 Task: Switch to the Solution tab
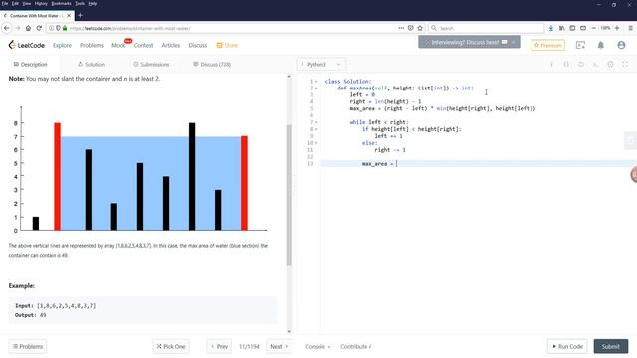click(x=91, y=64)
